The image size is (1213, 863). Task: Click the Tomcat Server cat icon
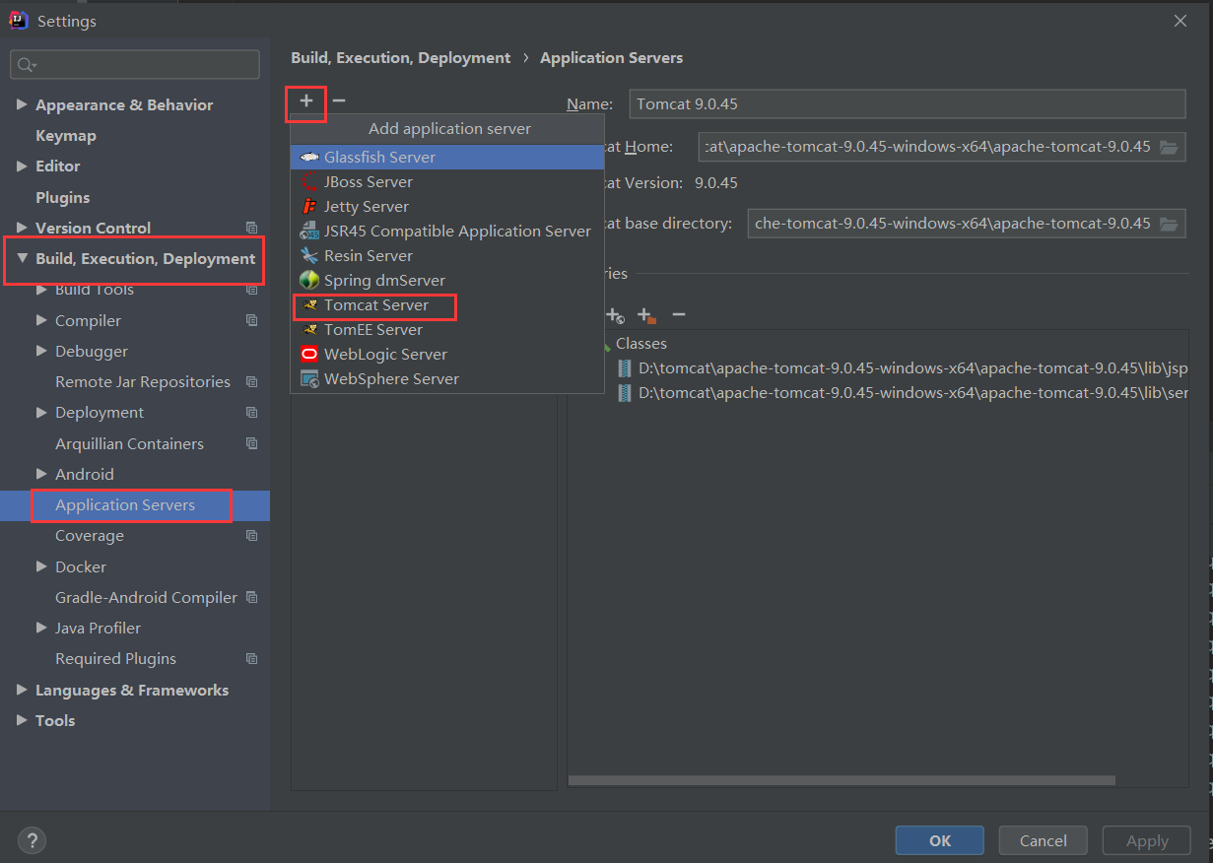[309, 305]
